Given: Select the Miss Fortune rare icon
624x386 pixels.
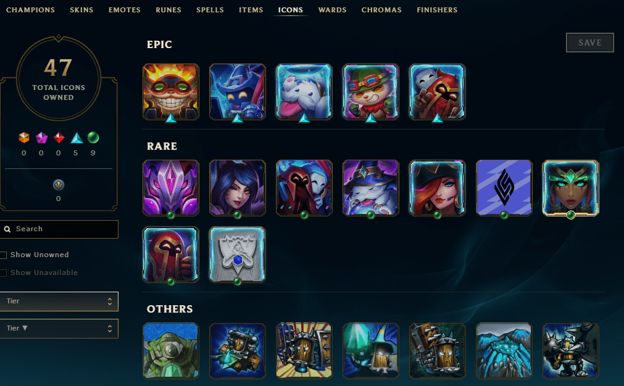Looking at the screenshot, I should pyautogui.click(x=438, y=188).
